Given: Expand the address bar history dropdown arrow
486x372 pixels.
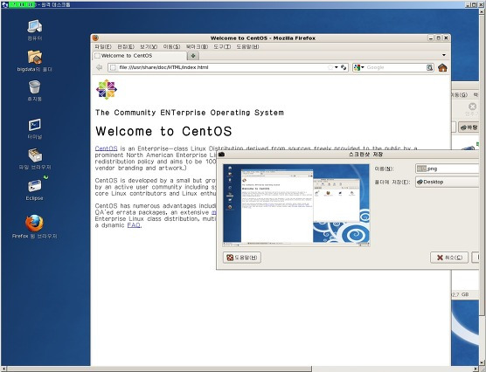Looking at the screenshot, I should [x=337, y=67].
